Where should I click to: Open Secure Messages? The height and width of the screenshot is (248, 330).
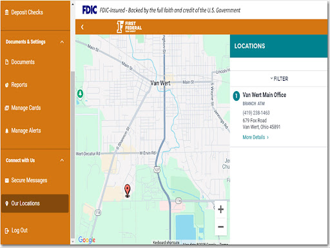click(26, 180)
